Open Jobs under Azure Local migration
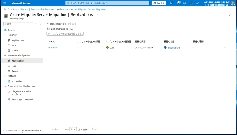Image resolution: width=237 pixels, height=135 pixels. pyautogui.click(x=14, y=66)
